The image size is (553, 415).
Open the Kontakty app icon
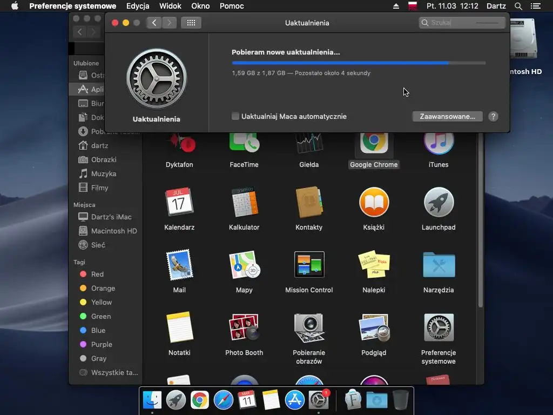[309, 202]
